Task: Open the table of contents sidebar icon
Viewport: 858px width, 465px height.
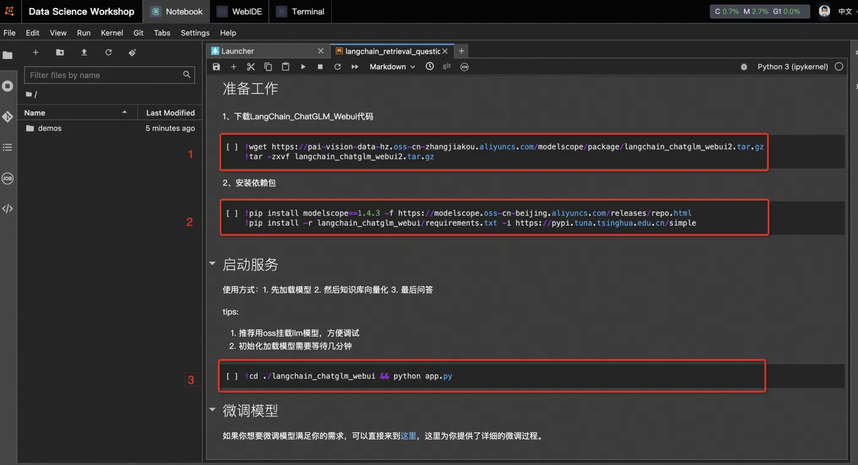Action: click(x=7, y=147)
